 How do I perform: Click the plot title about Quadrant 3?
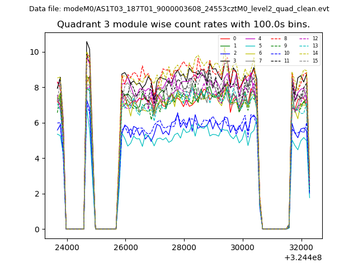tap(183, 25)
